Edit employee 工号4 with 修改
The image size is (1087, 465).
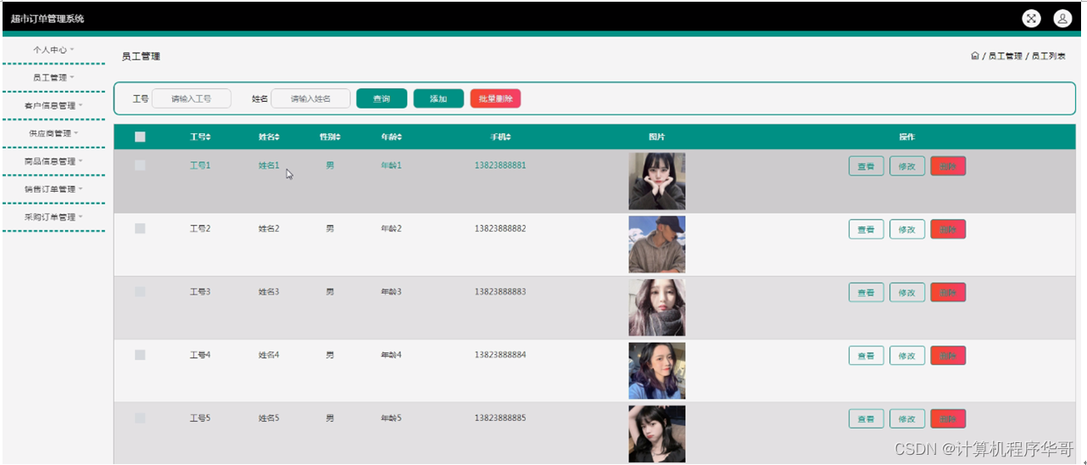pyautogui.click(x=906, y=356)
